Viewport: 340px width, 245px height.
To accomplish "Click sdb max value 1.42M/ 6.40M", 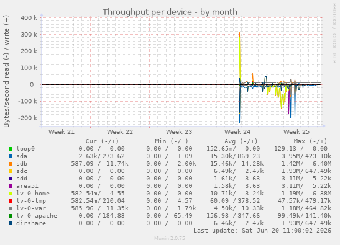I will [x=306, y=164].
